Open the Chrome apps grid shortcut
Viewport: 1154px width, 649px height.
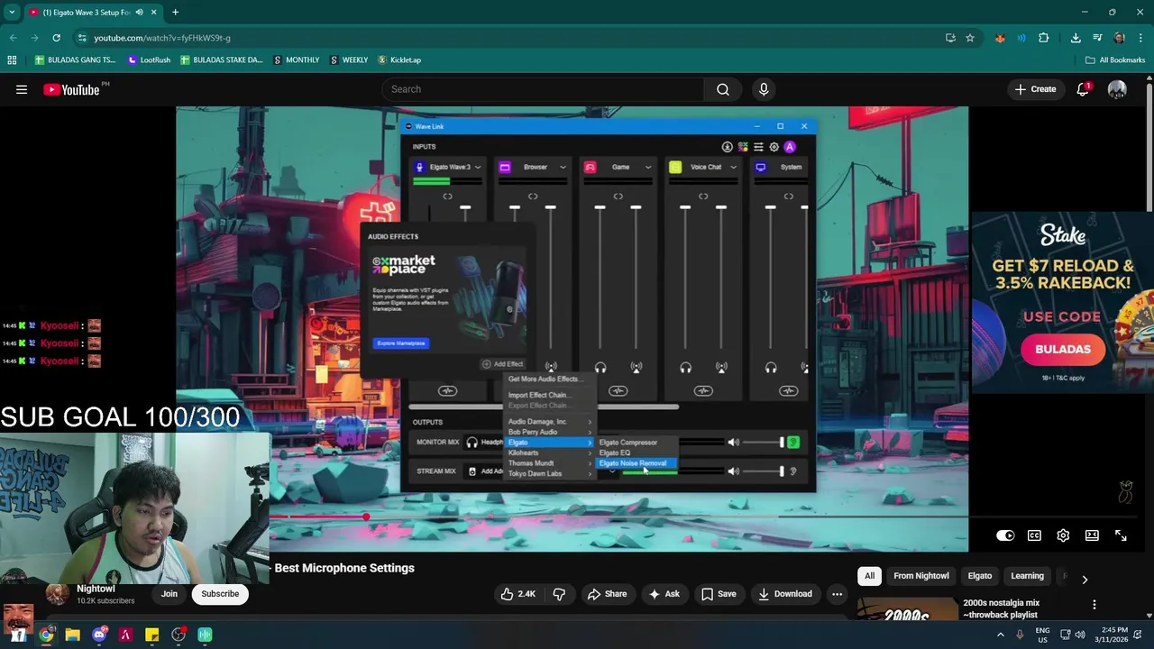[x=12, y=59]
